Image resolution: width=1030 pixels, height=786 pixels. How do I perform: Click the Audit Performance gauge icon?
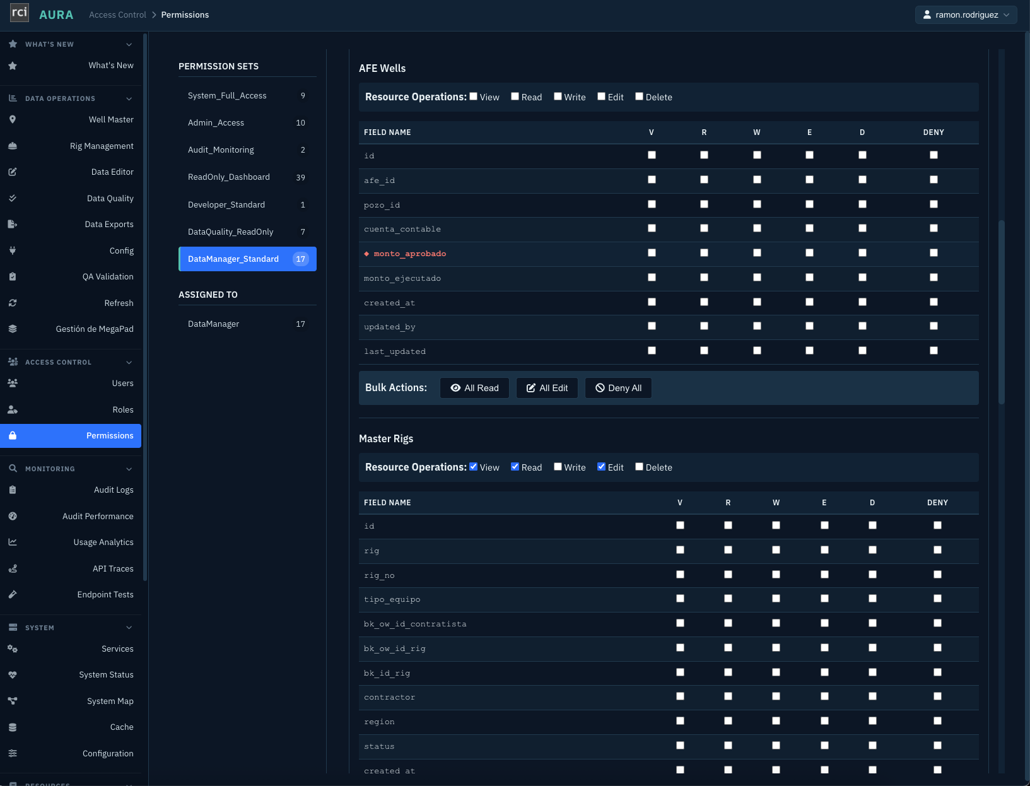point(13,516)
